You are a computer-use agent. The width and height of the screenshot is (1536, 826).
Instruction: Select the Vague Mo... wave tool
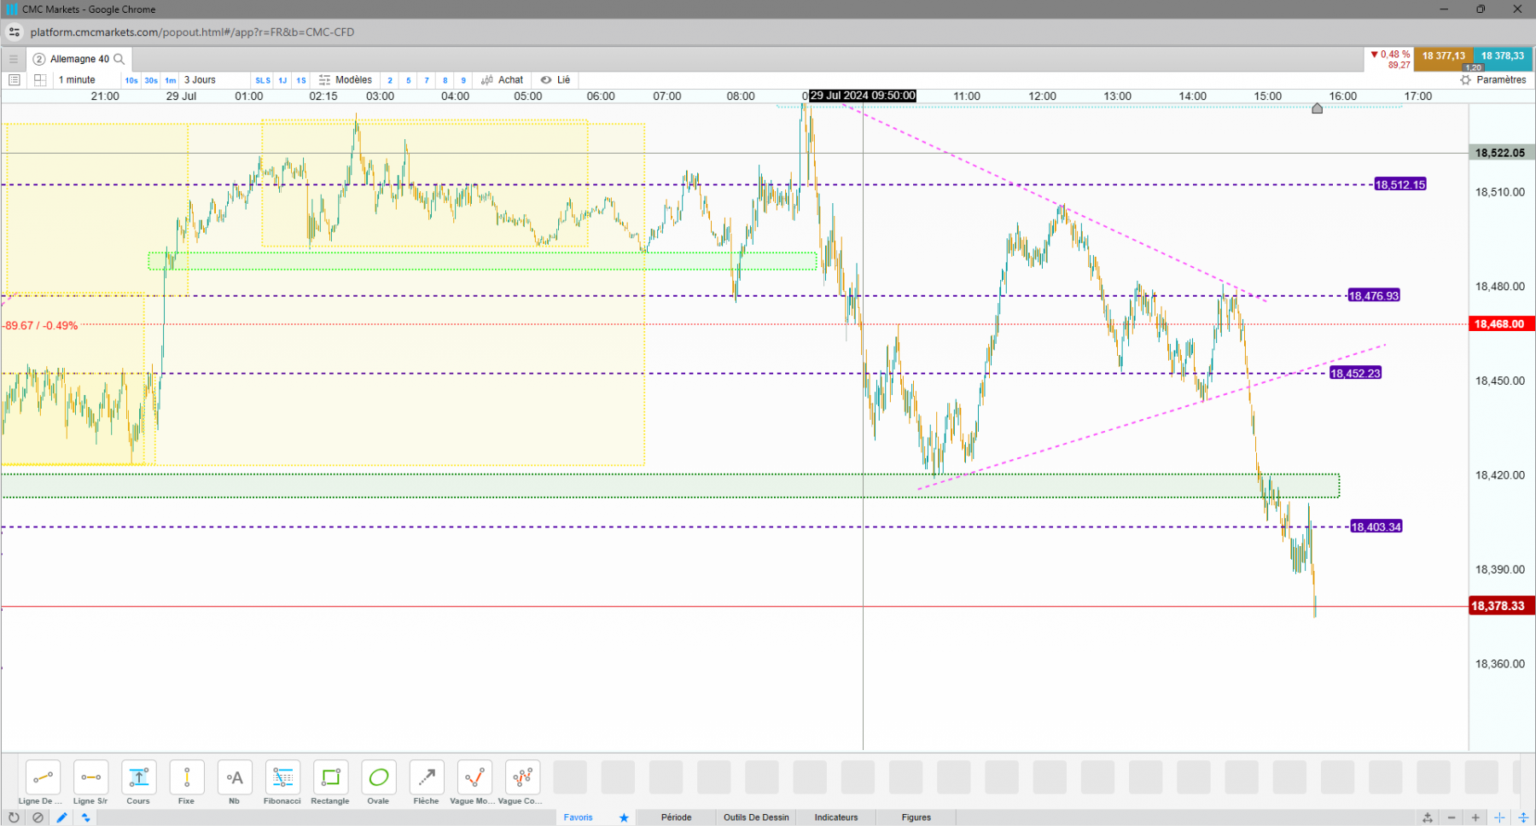474,777
